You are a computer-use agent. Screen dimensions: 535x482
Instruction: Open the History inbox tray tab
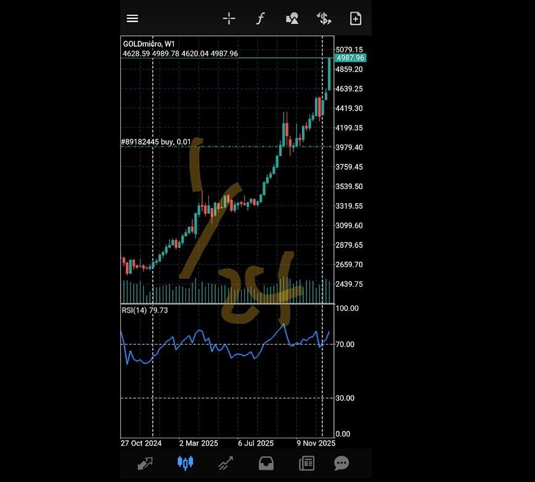pyautogui.click(x=266, y=463)
